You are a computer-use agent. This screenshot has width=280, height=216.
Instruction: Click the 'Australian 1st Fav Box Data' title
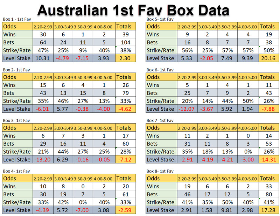(x=133, y=10)
